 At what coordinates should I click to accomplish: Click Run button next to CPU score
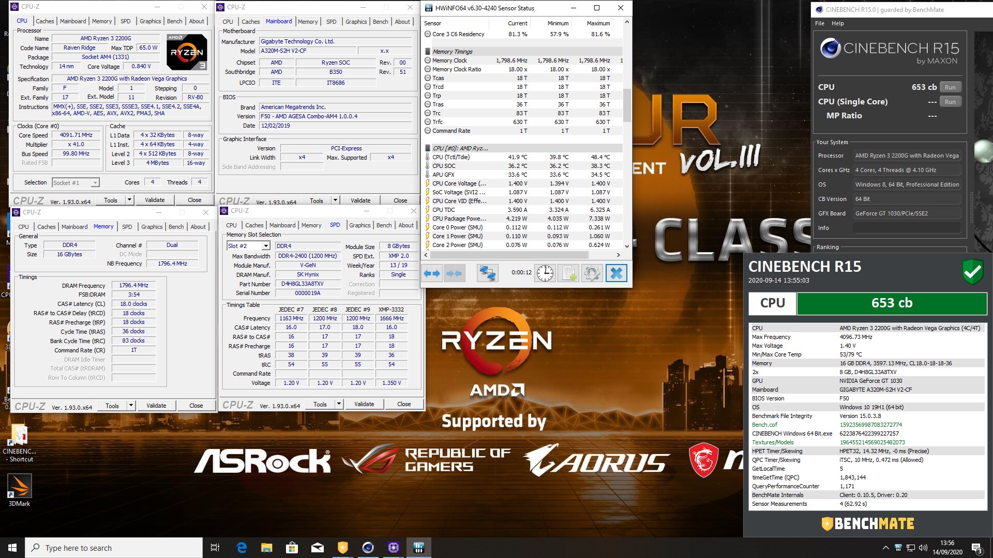pos(950,87)
